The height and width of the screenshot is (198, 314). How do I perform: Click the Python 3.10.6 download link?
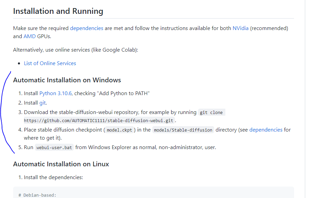pos(55,93)
